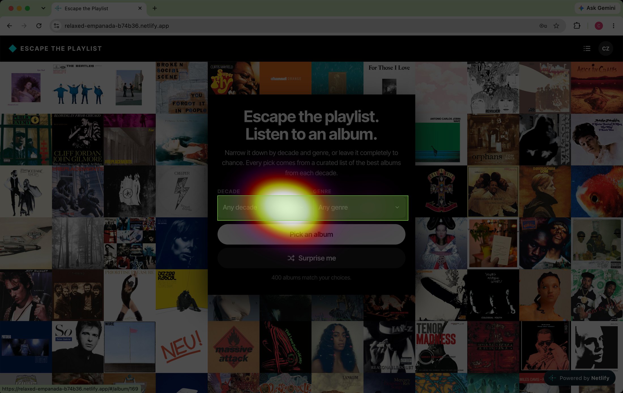Image resolution: width=623 pixels, height=393 pixels.
Task: Open site information icon in address bar
Action: click(x=56, y=26)
